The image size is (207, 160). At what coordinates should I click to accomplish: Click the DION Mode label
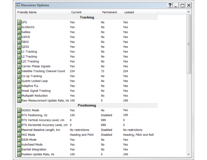(29, 140)
